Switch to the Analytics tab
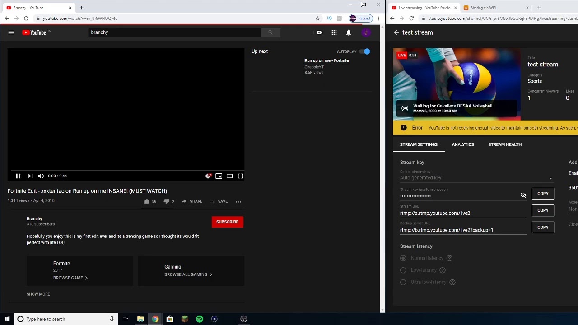578x325 pixels. [463, 144]
